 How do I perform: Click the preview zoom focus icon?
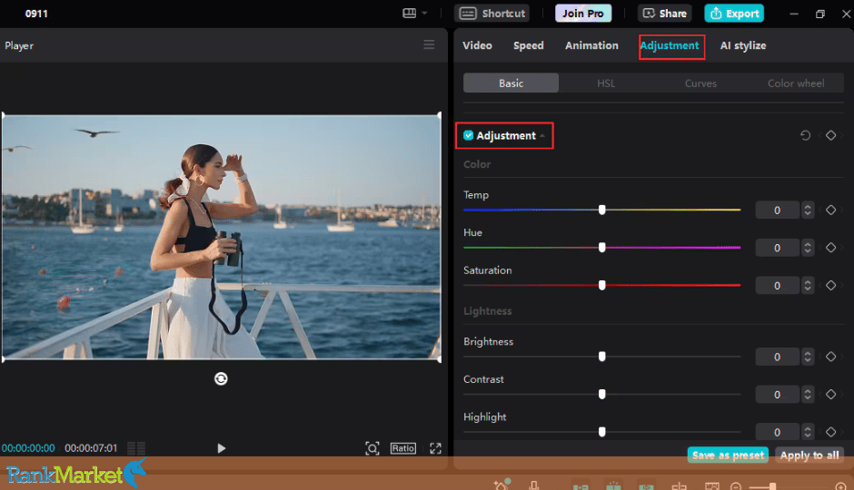coord(372,448)
